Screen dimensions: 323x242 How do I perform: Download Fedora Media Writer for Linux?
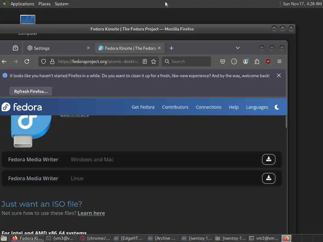click(x=269, y=178)
